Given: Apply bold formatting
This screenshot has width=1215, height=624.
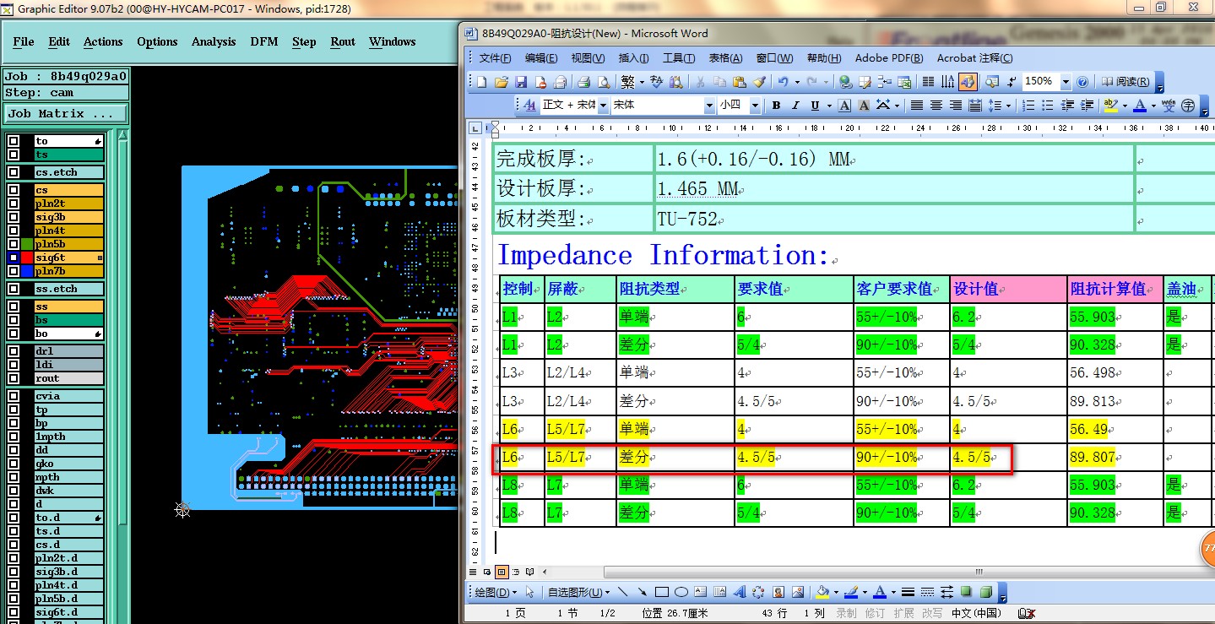Looking at the screenshot, I should [775, 106].
